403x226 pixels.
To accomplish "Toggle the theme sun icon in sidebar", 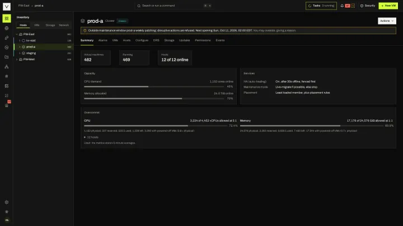I will click(7, 211).
